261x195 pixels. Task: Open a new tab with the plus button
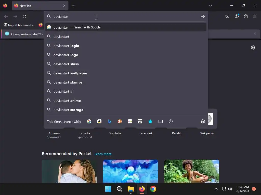[74, 6]
